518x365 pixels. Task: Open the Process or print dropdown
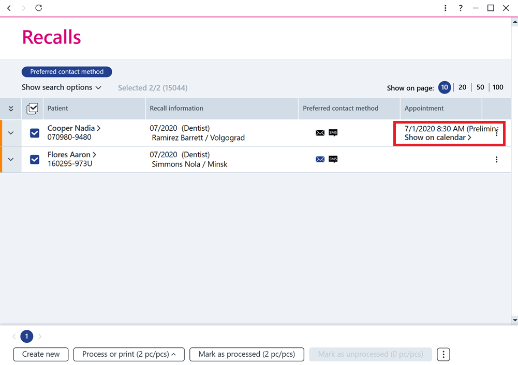(129, 354)
